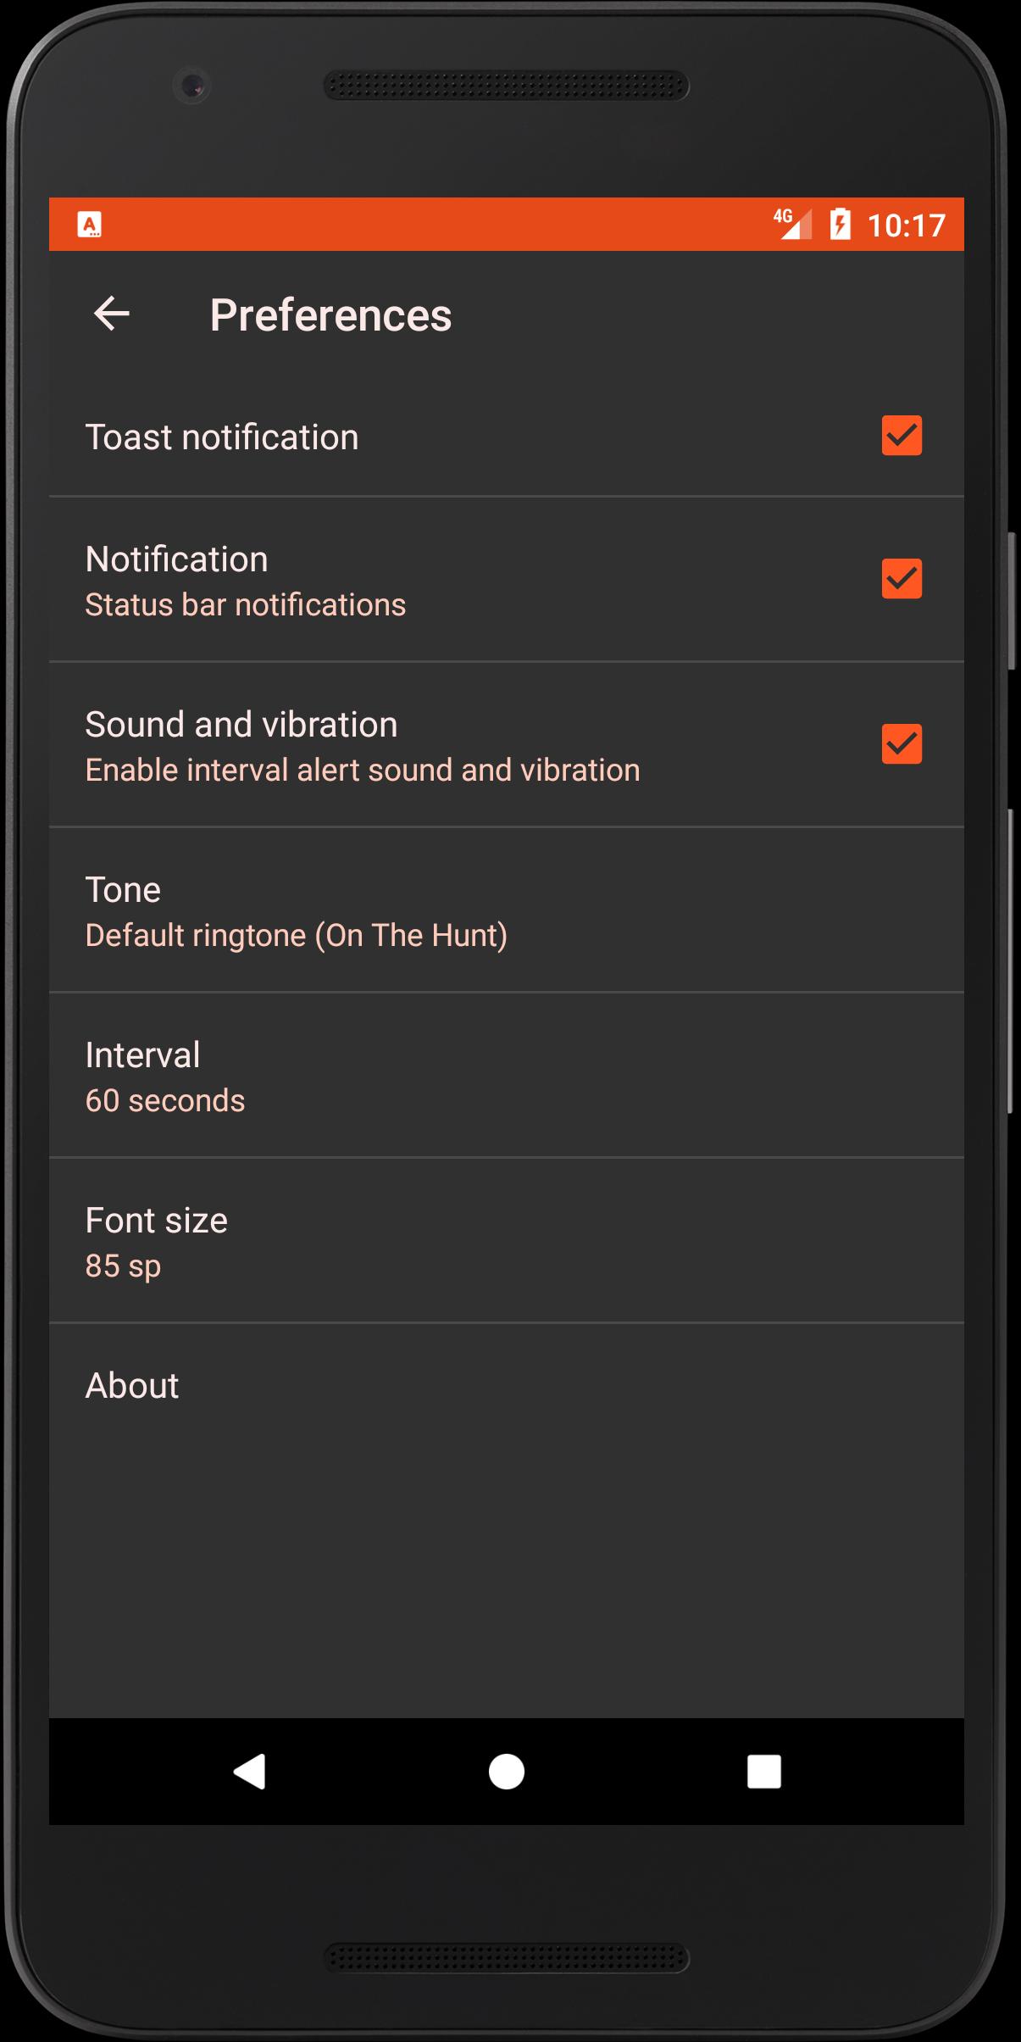Select the About menu entry
This screenshot has height=2042, width=1021.
pos(507,1386)
